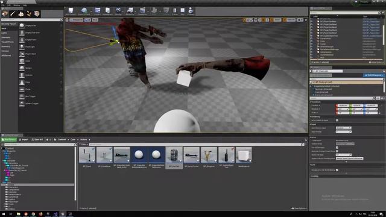Viewport: 386px width, 217px height.
Task: Toggle visibility of DirectionalLight in outliner
Action: pos(311,46)
